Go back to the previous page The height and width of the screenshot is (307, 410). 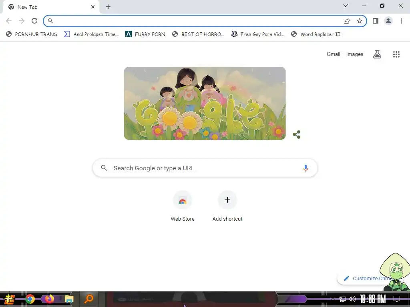9,21
